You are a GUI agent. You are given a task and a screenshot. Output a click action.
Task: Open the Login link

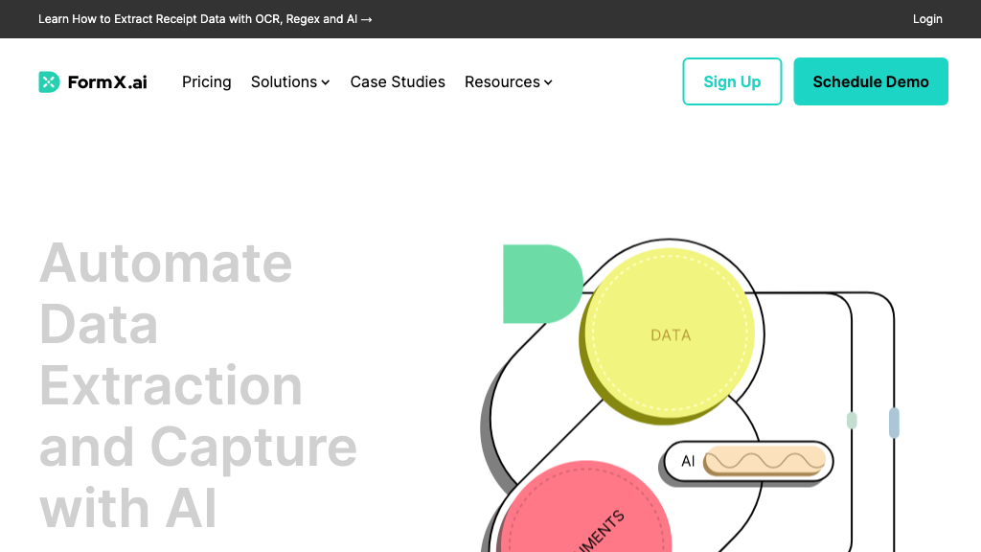(x=927, y=19)
